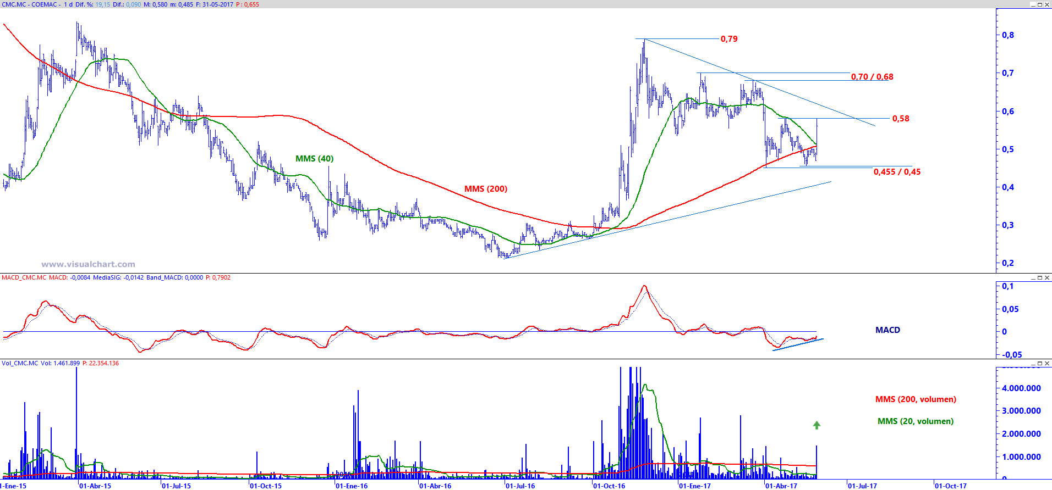The image size is (1052, 490).
Task: Click the 01-Oct-15 date axis label
Action: [265, 486]
